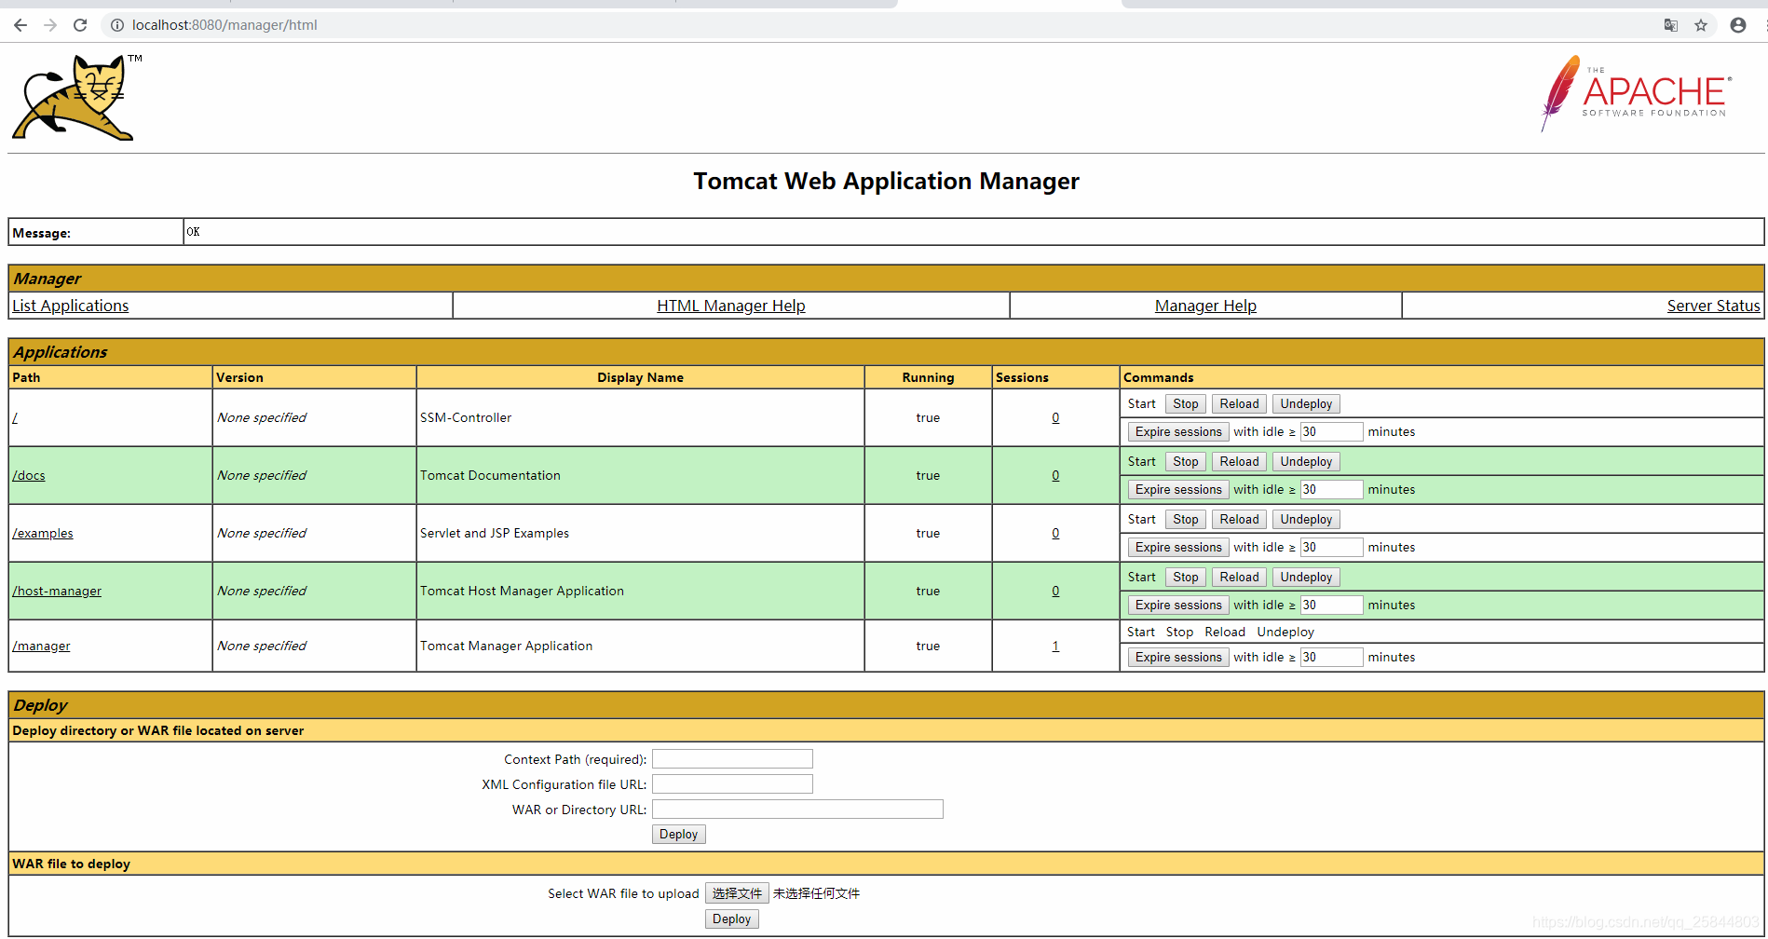The height and width of the screenshot is (939, 1768).
Task: Expire sessions for /docs
Action: point(1178,489)
